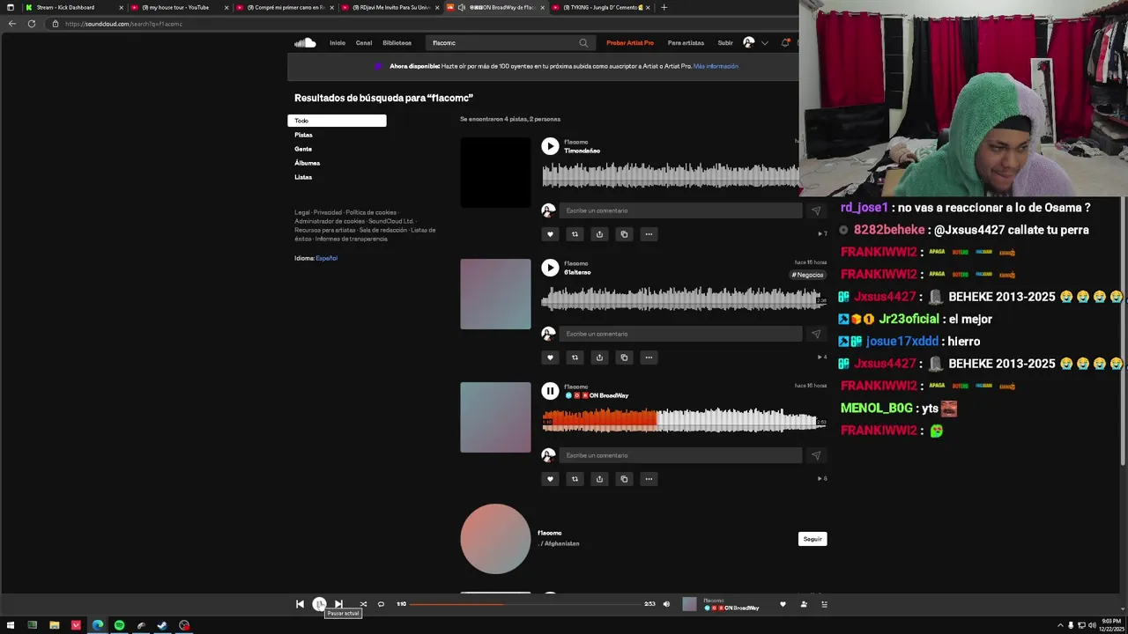Image resolution: width=1128 pixels, height=634 pixels.
Task: Follow f1acomc with the Seguir button
Action: tap(813, 539)
